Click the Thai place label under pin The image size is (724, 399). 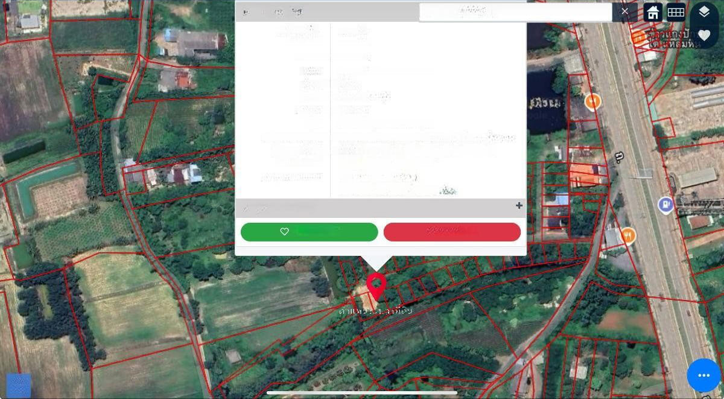[x=375, y=310]
